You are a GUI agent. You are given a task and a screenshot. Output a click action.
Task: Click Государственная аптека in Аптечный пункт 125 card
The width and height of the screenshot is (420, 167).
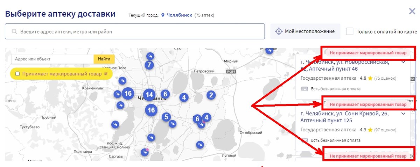(x=329, y=130)
